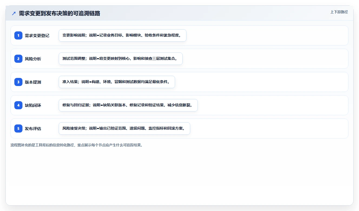
Task: Click the footnote starting with 流程图补充的是
Action: pos(77,145)
